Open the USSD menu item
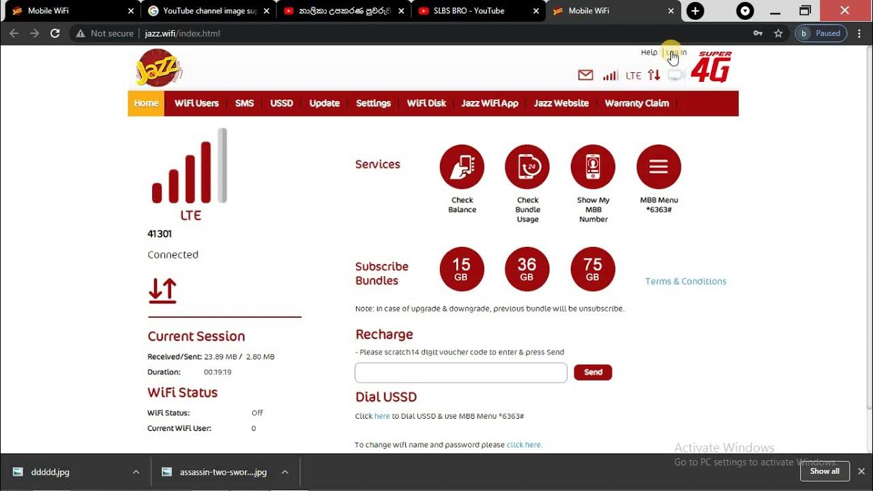 coord(282,103)
